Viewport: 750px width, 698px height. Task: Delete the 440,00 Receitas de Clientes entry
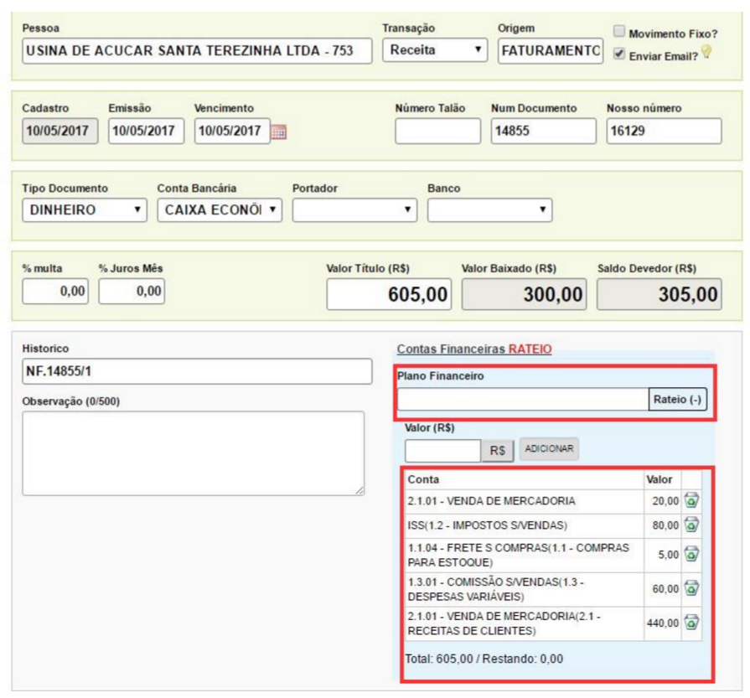[x=692, y=623]
